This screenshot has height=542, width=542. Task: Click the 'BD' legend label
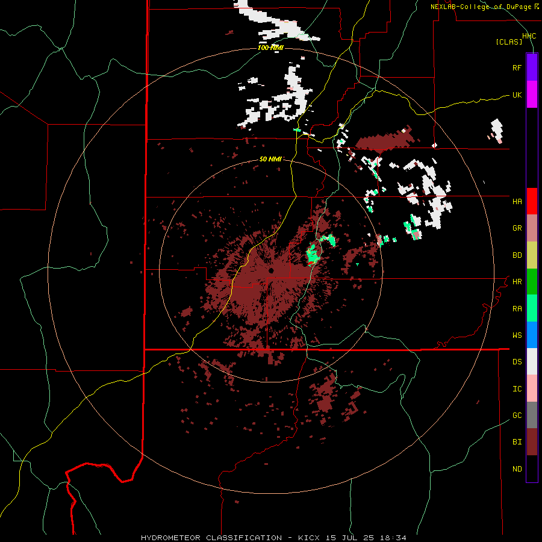coord(517,255)
